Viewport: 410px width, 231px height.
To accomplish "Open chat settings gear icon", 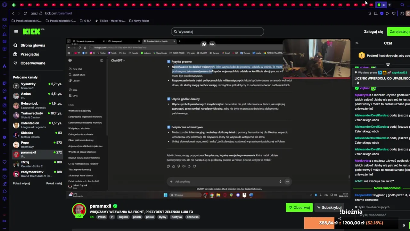I will pos(404,225).
